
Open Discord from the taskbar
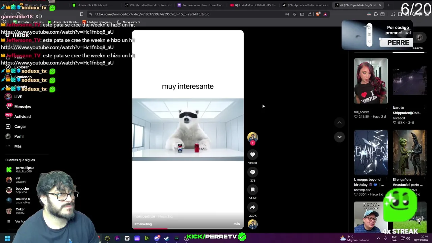[x=157, y=238]
